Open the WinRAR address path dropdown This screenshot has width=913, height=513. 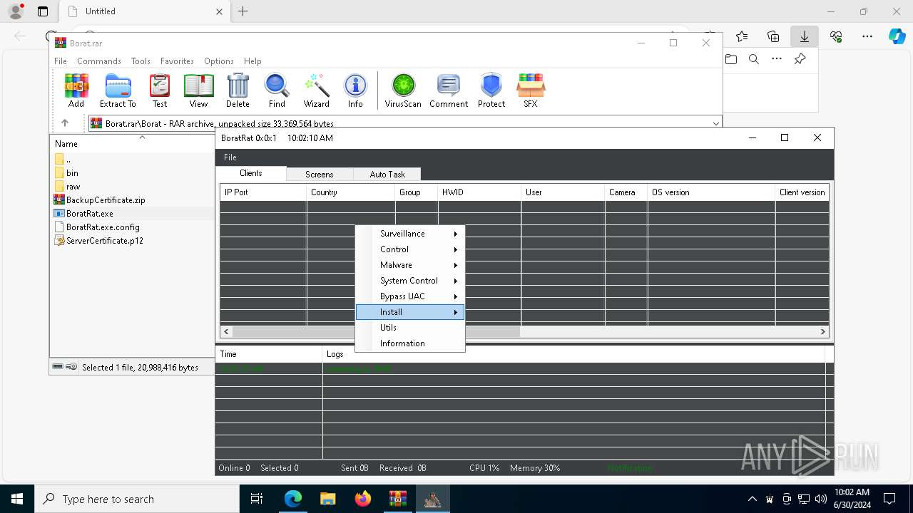(715, 123)
